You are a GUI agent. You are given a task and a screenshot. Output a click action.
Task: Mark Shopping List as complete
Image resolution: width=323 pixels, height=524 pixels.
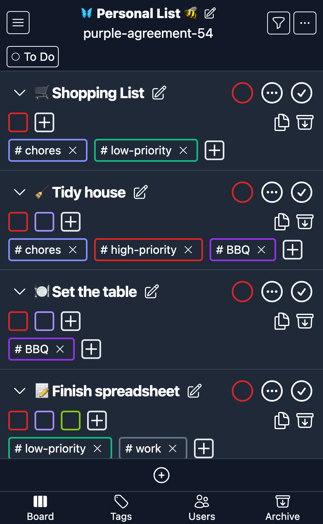[302, 93]
